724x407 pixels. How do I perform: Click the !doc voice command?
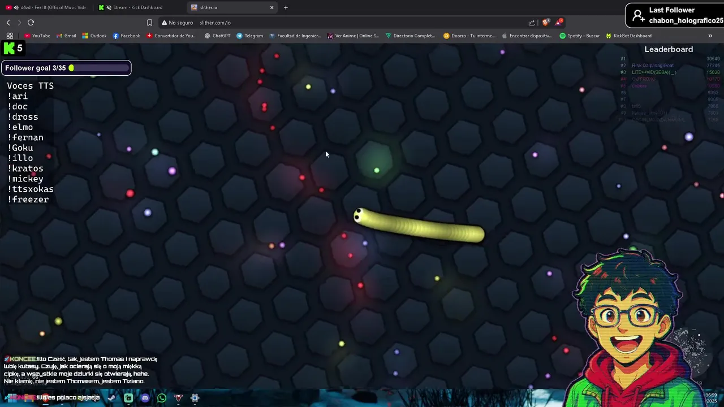pos(18,106)
